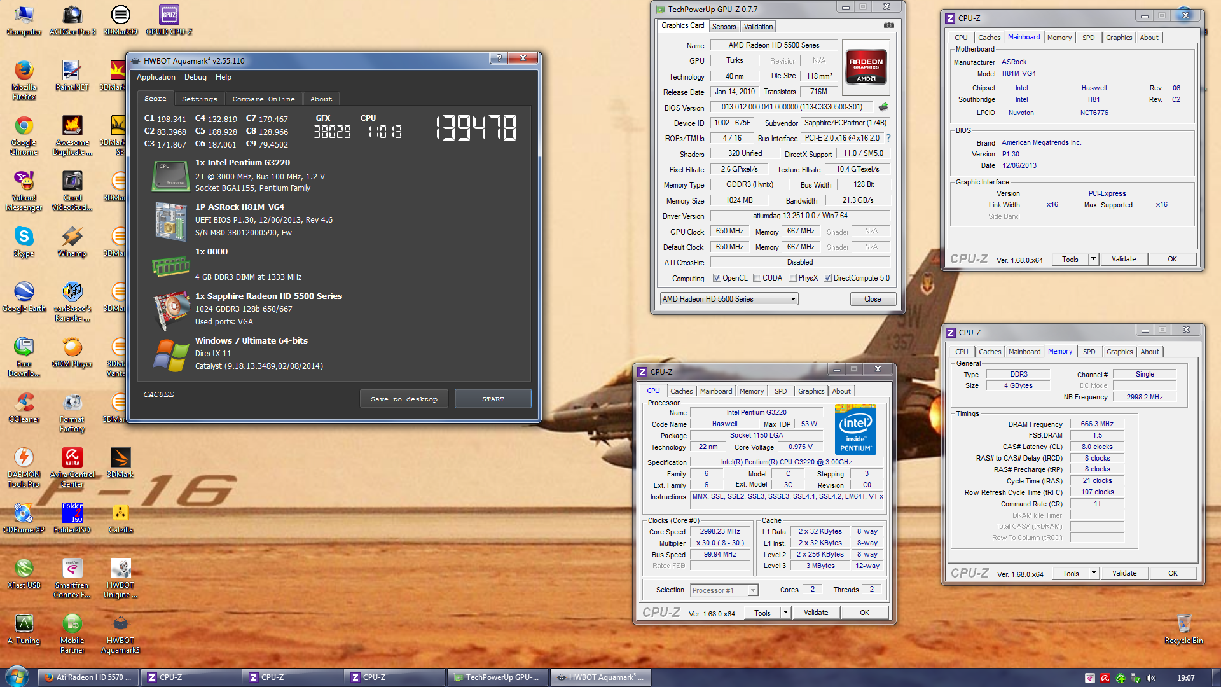Click Aquamark help question mark title button
This screenshot has height=687, width=1221.
coord(499,58)
